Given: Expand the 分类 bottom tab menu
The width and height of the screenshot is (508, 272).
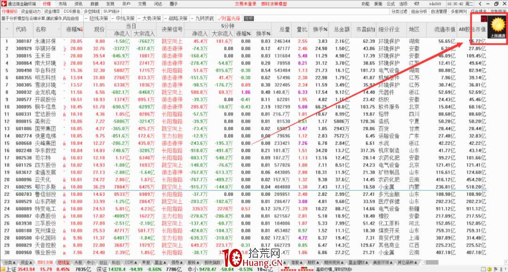Looking at the screenshot, I should [9, 262].
